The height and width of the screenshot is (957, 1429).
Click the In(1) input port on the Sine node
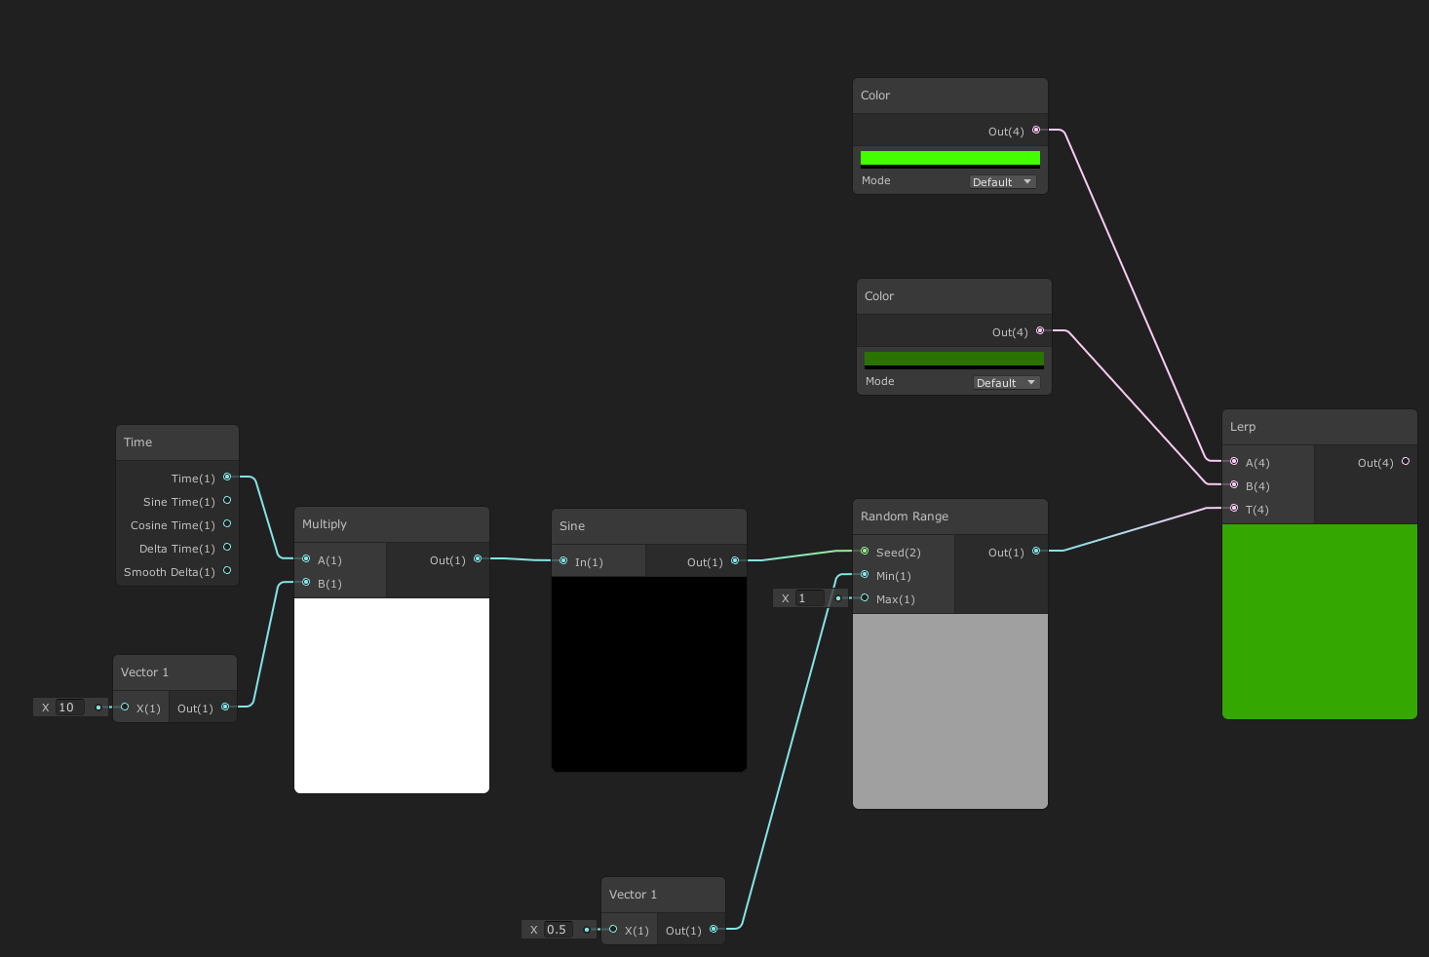(x=563, y=561)
